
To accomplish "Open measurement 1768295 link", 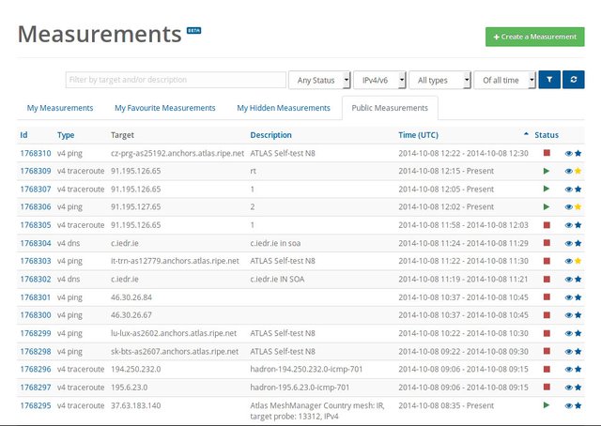I will coord(36,405).
